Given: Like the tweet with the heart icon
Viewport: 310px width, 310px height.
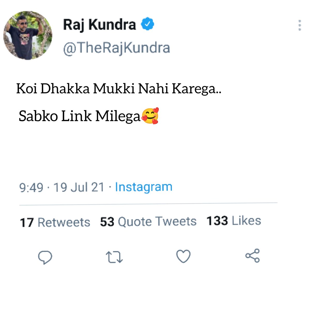Looking at the screenshot, I should (183, 257).
